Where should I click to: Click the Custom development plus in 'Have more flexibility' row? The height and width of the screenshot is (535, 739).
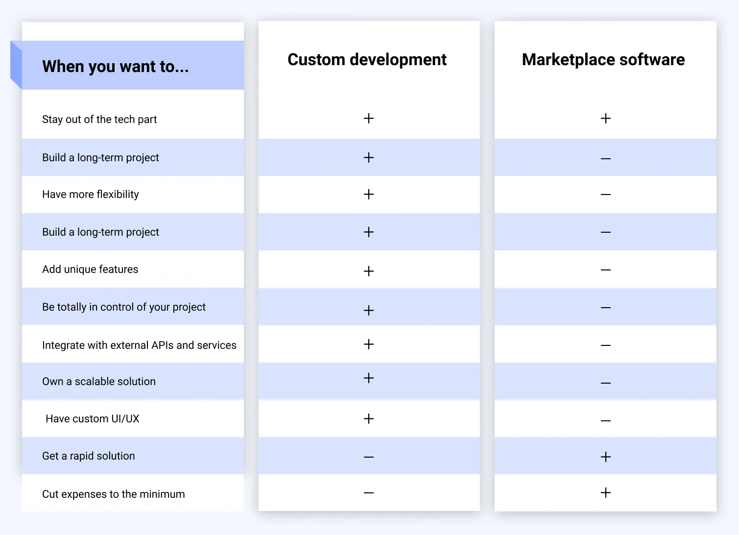(x=369, y=194)
